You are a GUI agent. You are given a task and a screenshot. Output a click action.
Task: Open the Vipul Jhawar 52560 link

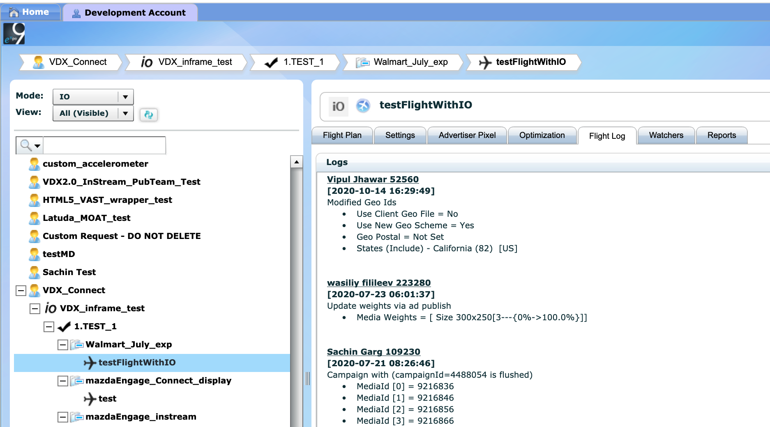tap(372, 179)
